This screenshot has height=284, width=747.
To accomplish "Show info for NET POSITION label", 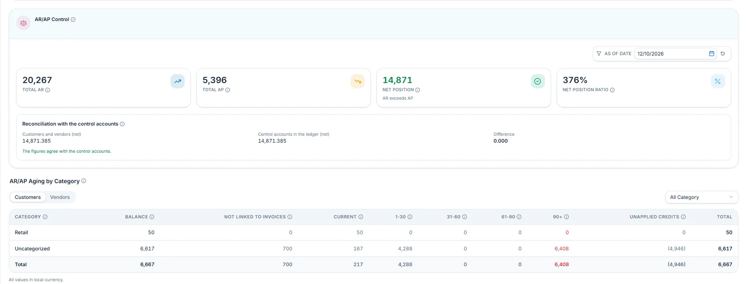I will (x=418, y=90).
